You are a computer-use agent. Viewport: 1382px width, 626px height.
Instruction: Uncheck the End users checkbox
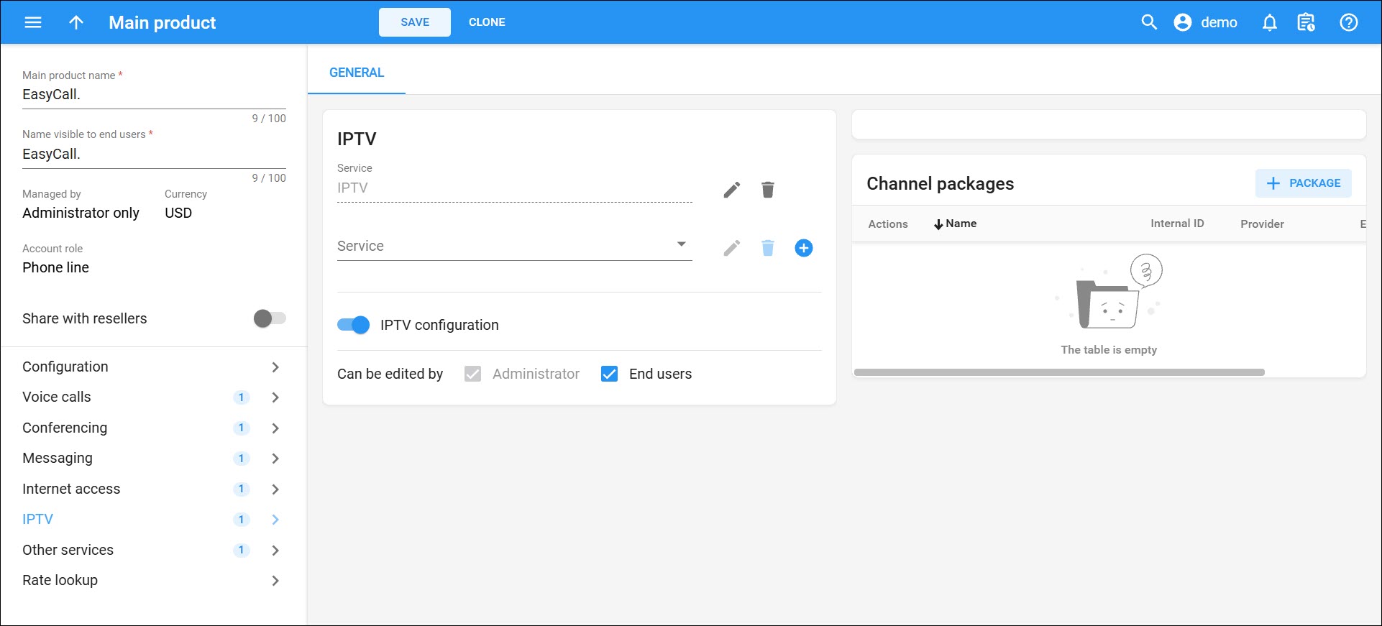(609, 374)
